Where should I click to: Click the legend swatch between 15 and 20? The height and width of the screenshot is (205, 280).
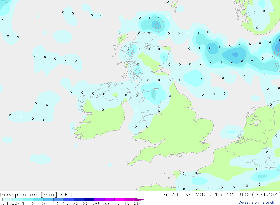69,199
